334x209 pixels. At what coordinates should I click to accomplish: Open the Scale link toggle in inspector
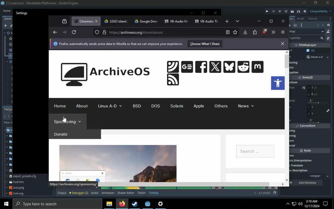coord(328,111)
